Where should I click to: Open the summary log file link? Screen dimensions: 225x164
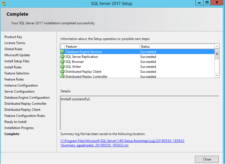tap(122, 143)
